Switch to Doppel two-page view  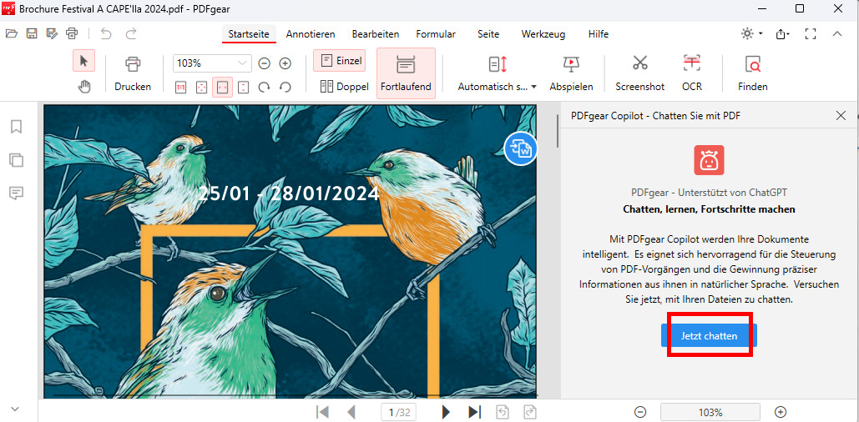click(344, 87)
